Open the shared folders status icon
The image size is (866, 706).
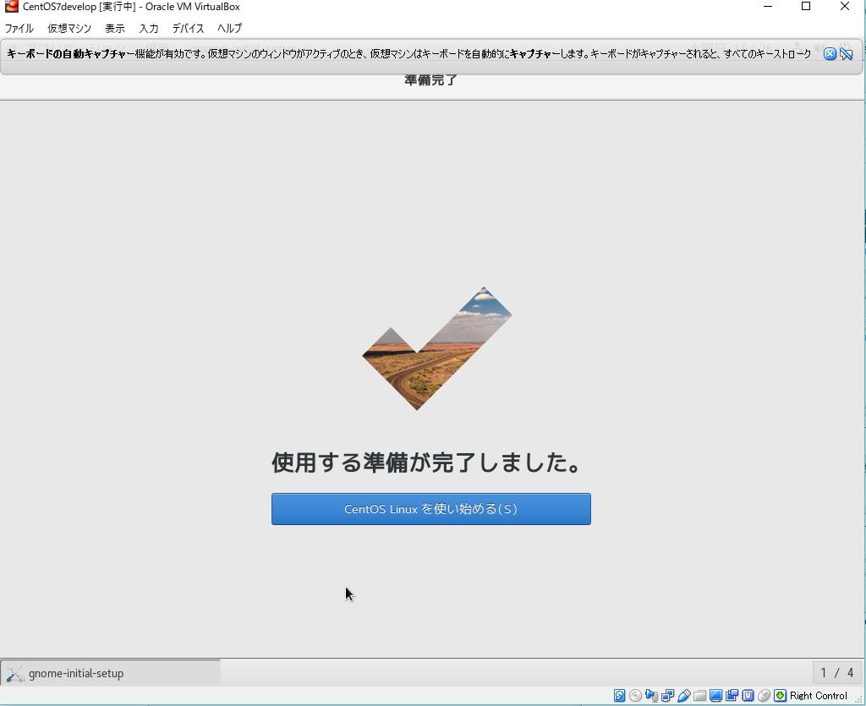699,695
